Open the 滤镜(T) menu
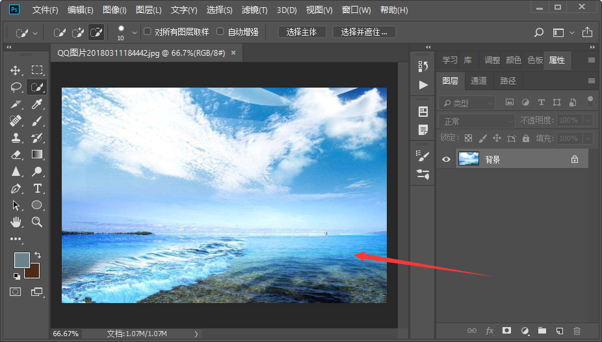This screenshot has width=602, height=342. click(x=254, y=10)
